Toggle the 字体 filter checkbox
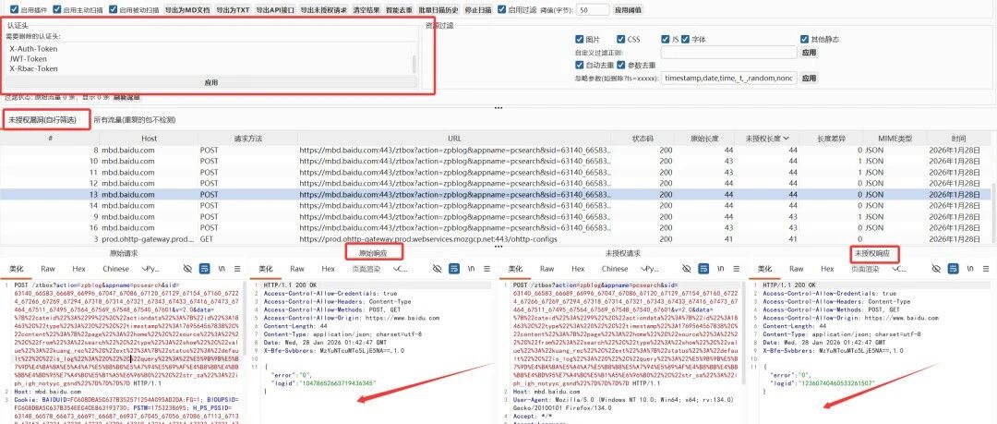The image size is (997, 424). pos(685,39)
